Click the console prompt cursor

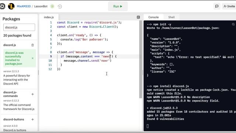click(x=147, y=126)
